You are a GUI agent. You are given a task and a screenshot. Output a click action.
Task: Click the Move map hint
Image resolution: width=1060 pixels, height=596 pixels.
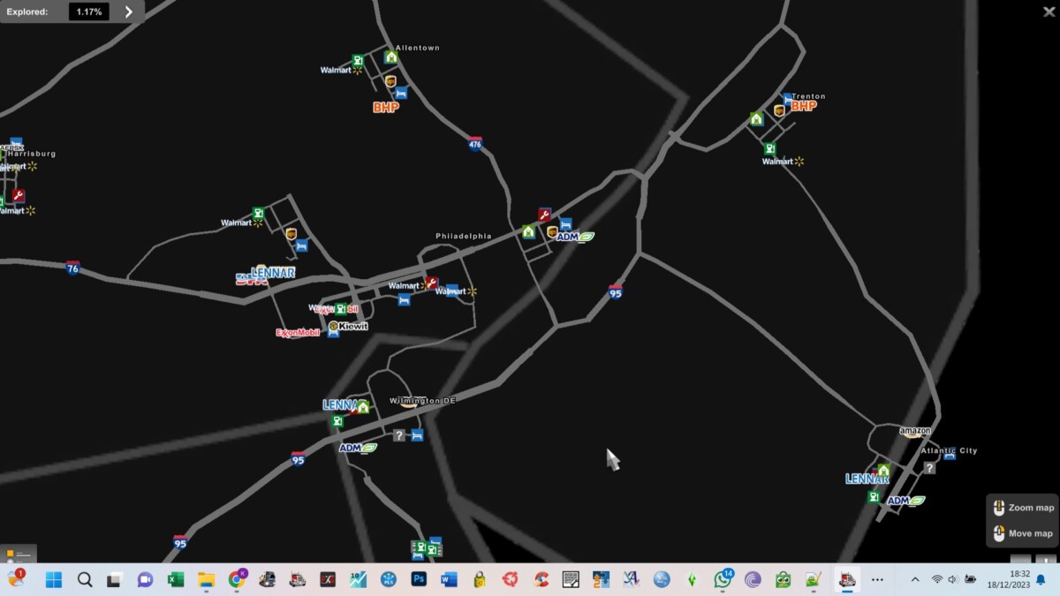click(1023, 533)
